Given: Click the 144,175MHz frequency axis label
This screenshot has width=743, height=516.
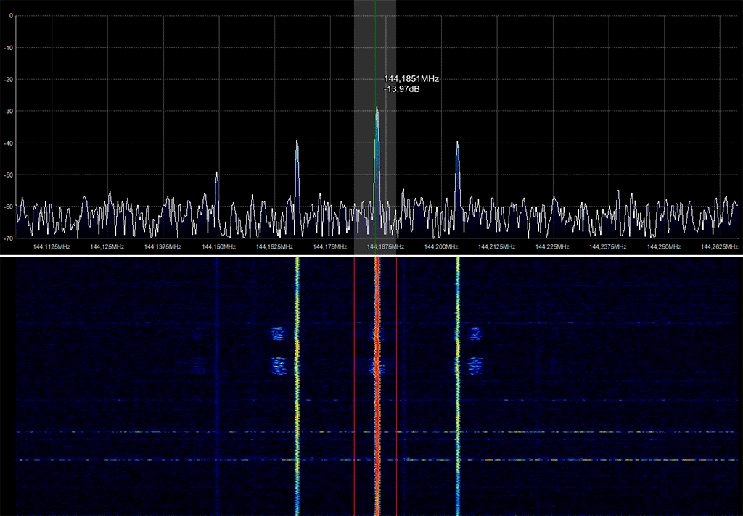Looking at the screenshot, I should tap(330, 246).
